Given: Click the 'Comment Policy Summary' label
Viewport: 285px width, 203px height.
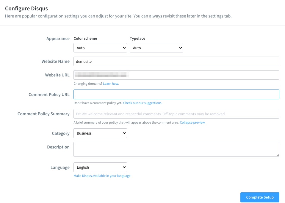Looking at the screenshot, I should point(44,114).
